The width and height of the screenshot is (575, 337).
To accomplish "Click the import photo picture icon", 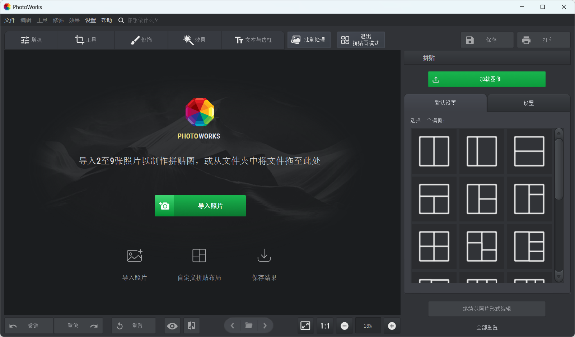I will (135, 256).
